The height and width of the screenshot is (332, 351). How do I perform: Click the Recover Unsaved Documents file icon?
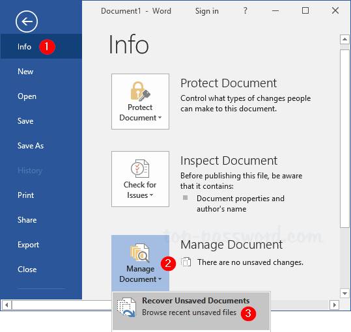pyautogui.click(x=126, y=307)
